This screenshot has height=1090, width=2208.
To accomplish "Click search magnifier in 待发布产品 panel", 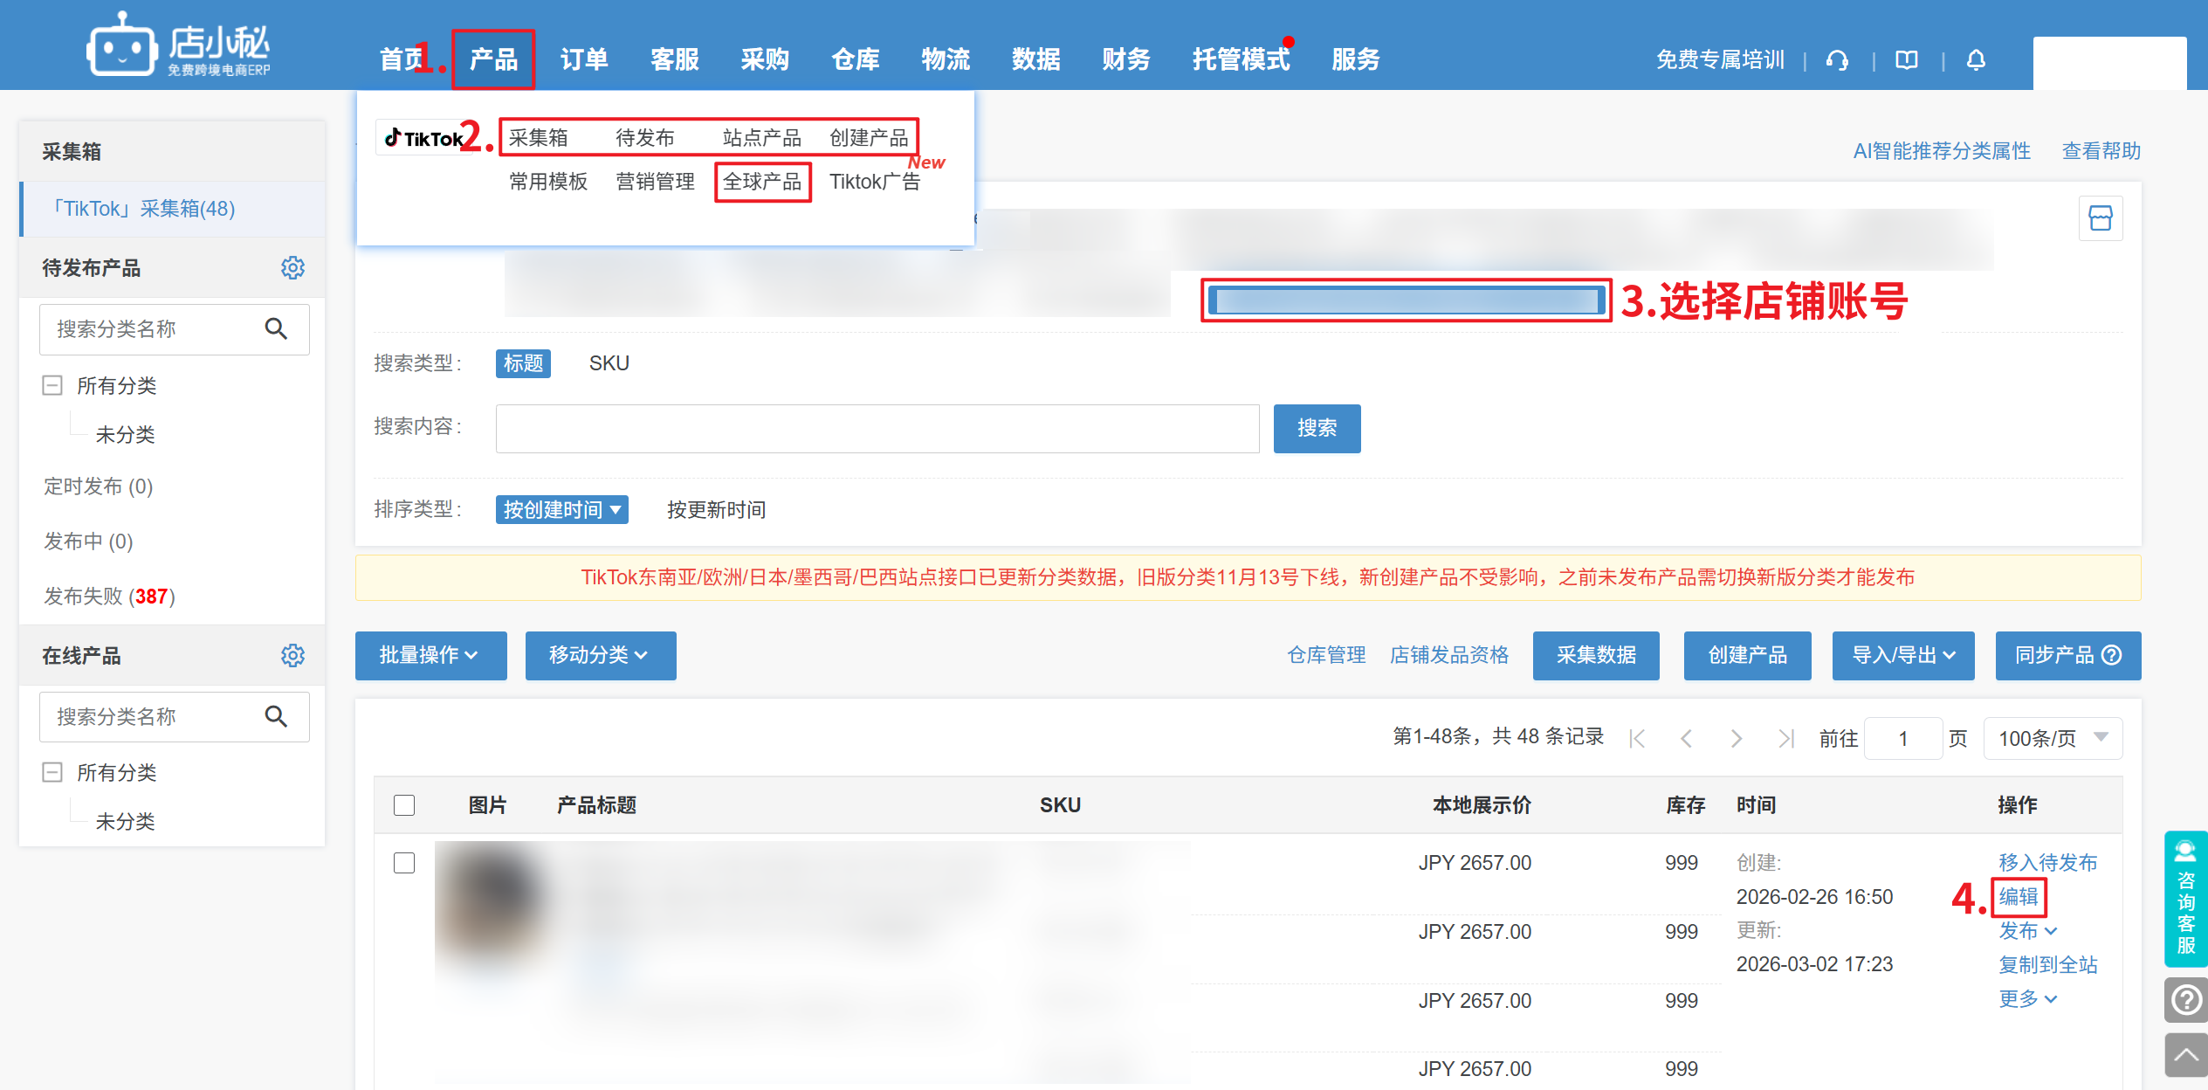I will pos(276,328).
